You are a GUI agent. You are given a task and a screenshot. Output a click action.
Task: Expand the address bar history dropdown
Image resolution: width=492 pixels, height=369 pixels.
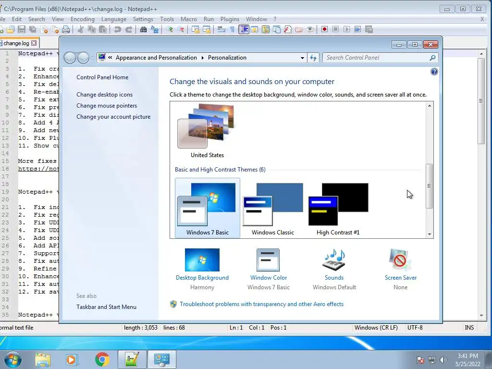302,58
